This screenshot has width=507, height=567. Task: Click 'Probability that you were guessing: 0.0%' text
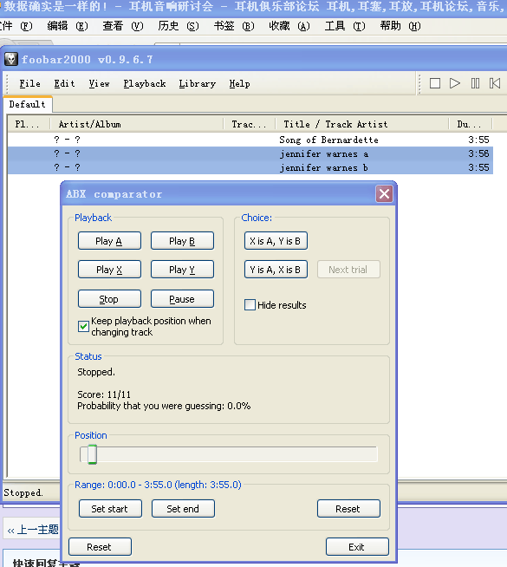pyautogui.click(x=164, y=406)
